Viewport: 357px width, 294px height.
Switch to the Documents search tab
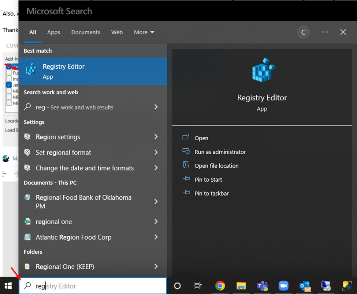86,32
